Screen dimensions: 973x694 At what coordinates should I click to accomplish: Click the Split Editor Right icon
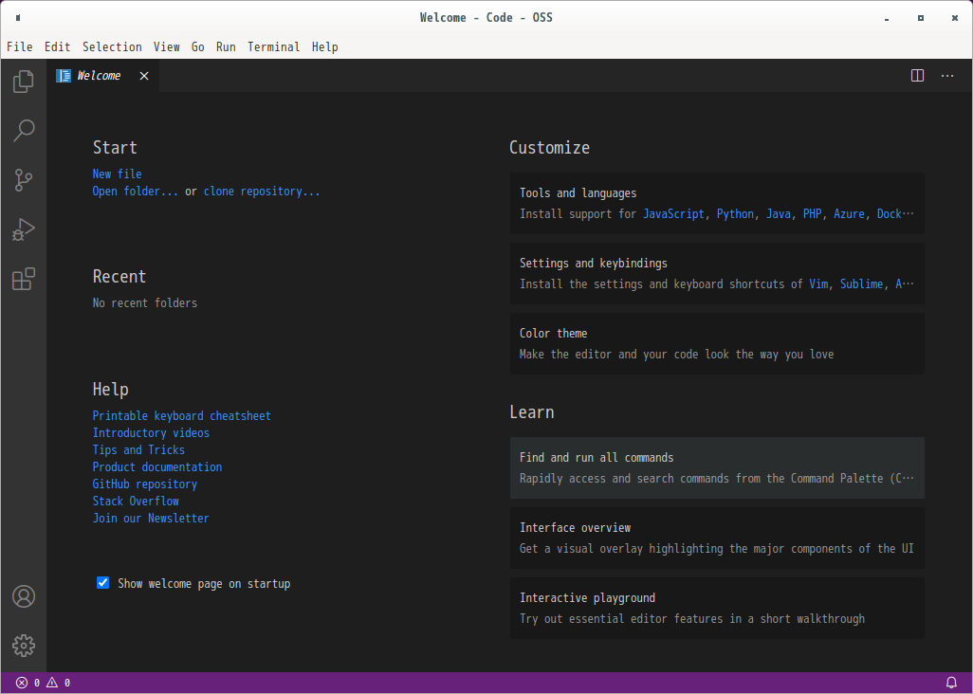(917, 76)
